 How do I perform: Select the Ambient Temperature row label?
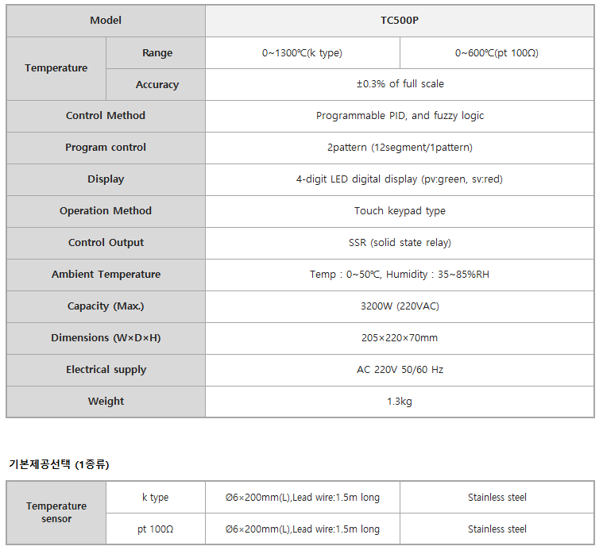click(106, 275)
